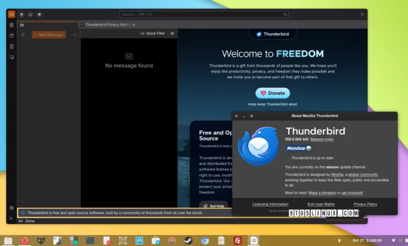Image resolution: width=408 pixels, height=246 pixels.
Task: Open message list display options
Action: tap(172, 33)
